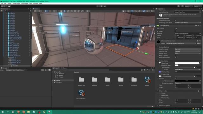Open the GameObject menu
This screenshot has height=114, width=203.
[x=16, y=3]
